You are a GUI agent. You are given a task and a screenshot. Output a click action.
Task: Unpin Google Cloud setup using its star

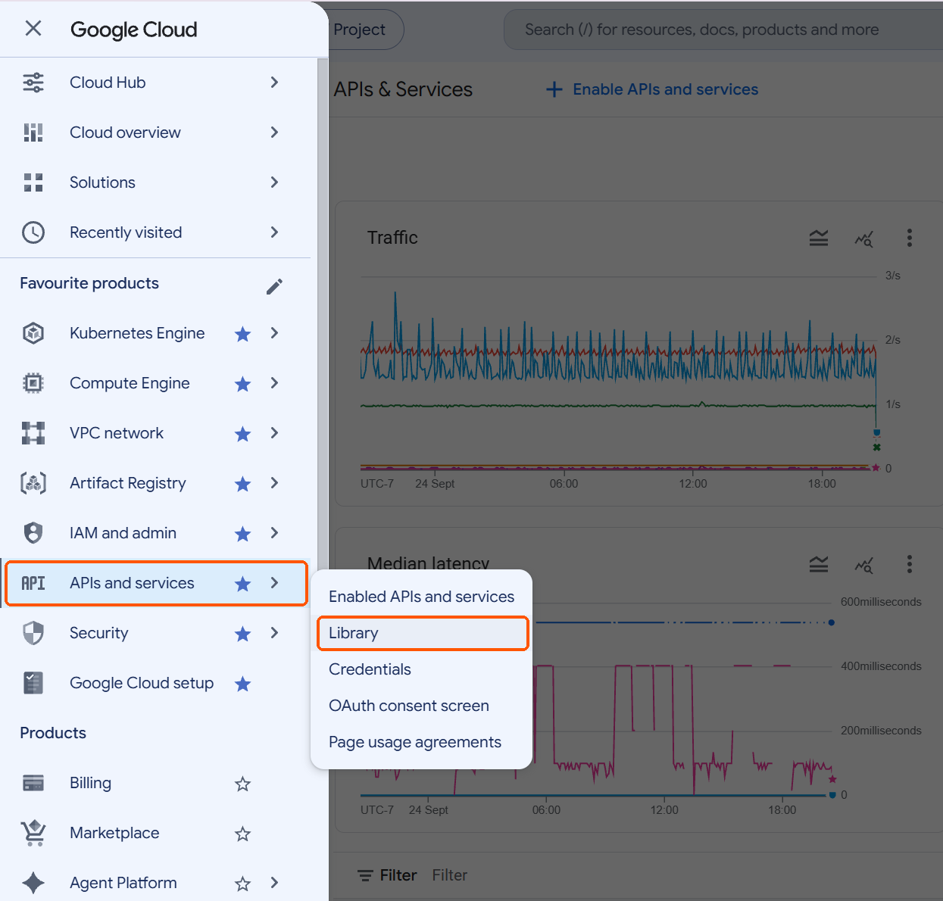pos(242,684)
